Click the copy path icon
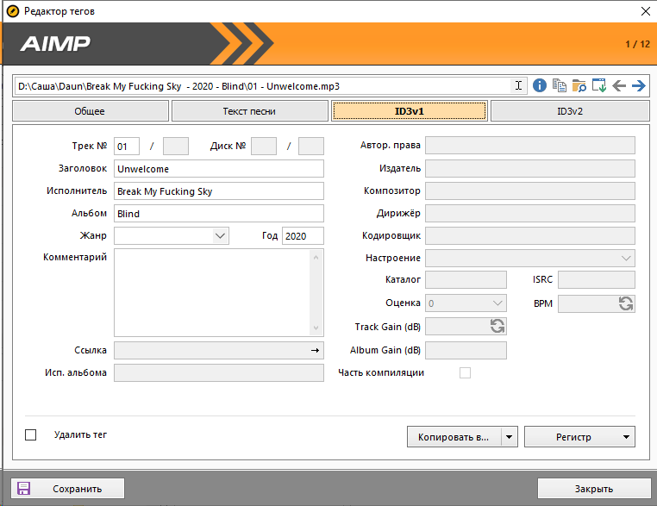The image size is (657, 506). pyautogui.click(x=559, y=86)
